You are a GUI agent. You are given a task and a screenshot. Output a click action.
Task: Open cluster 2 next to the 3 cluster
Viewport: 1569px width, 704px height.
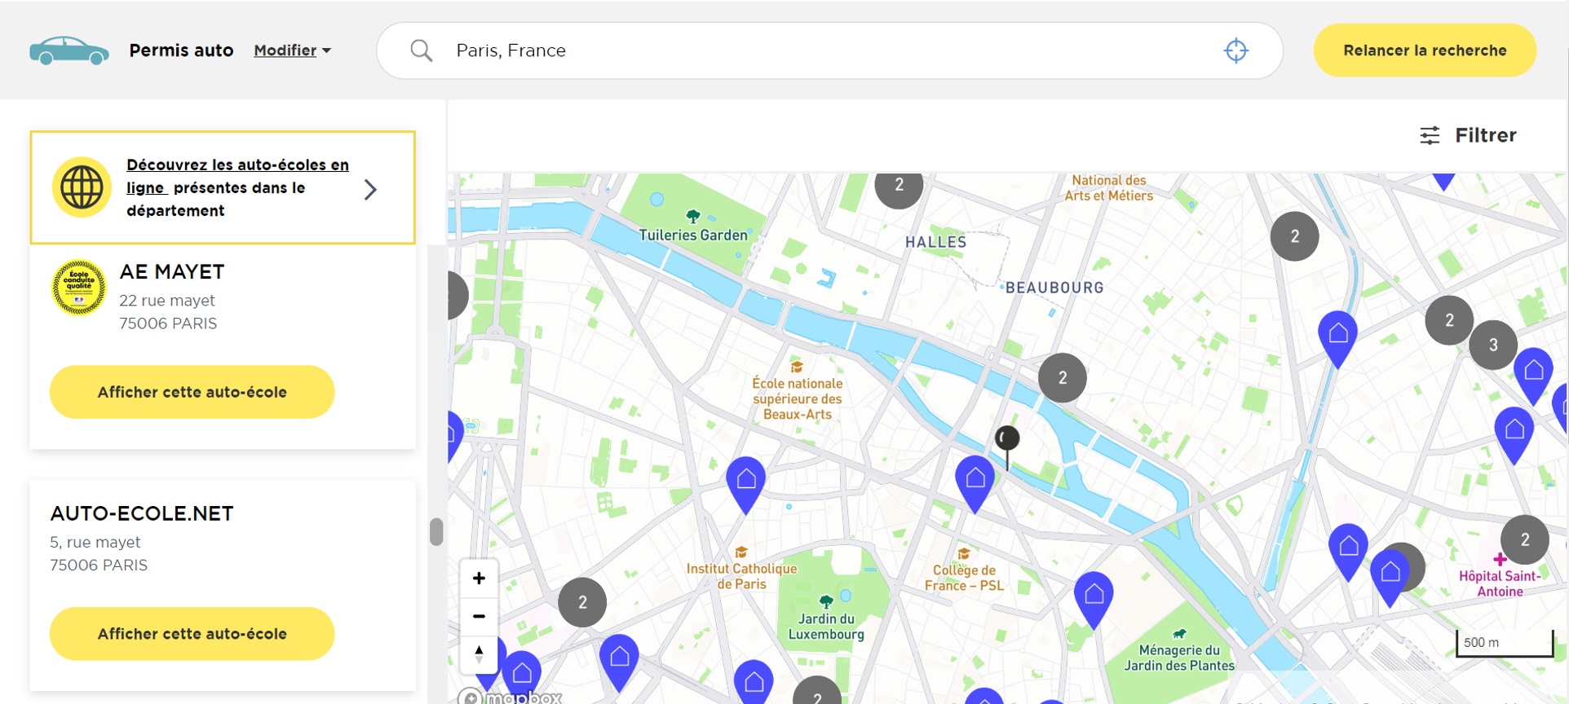click(1449, 320)
